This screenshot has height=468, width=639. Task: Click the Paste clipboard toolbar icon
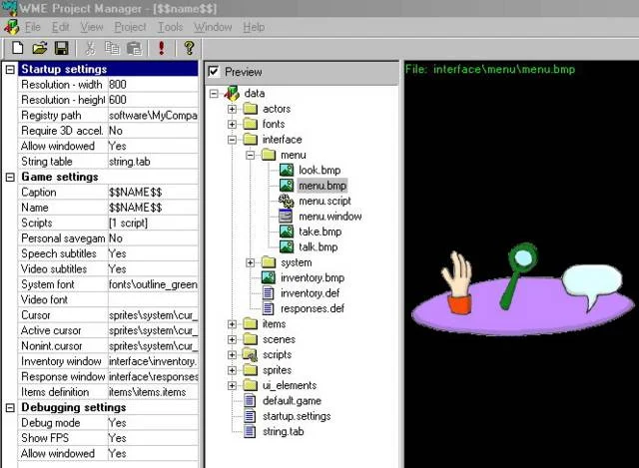pos(134,48)
